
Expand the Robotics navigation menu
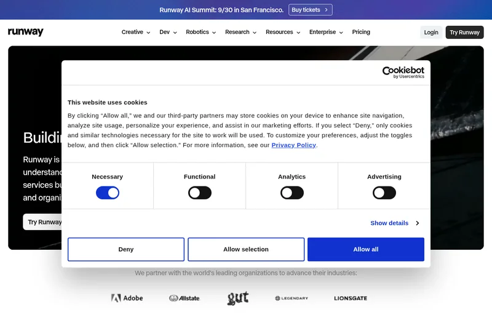click(201, 32)
